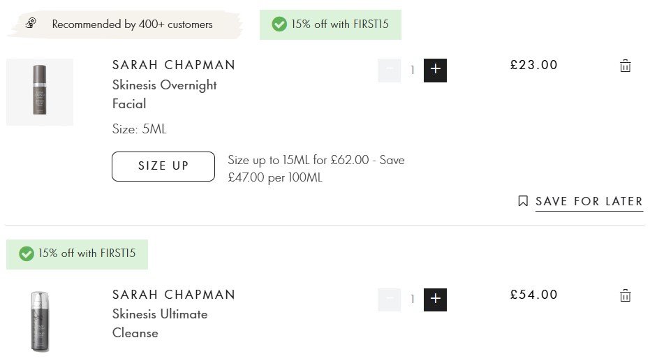Open Skinesis Ultimate Cleanse product image
This screenshot has height=361, width=650.
[x=40, y=322]
